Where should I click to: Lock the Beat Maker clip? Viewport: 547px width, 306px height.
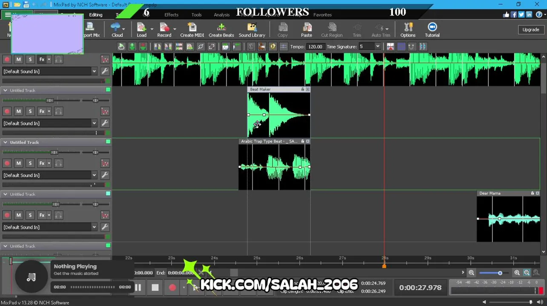coord(303,89)
